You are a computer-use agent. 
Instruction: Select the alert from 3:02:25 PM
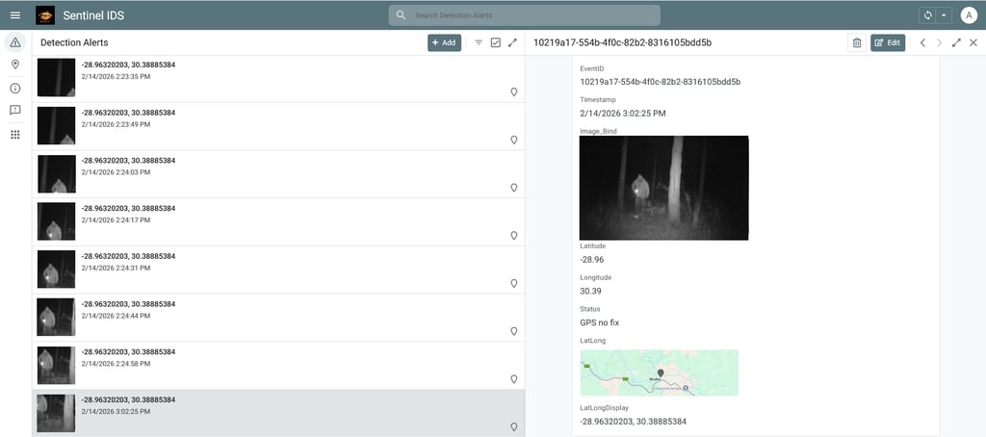tap(278, 413)
